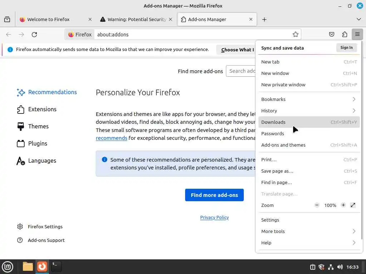The height and width of the screenshot is (274, 366).
Task: Open a New private window
Action: 309,85
